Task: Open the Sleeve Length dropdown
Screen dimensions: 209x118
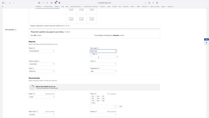Action: click(x=42, y=64)
